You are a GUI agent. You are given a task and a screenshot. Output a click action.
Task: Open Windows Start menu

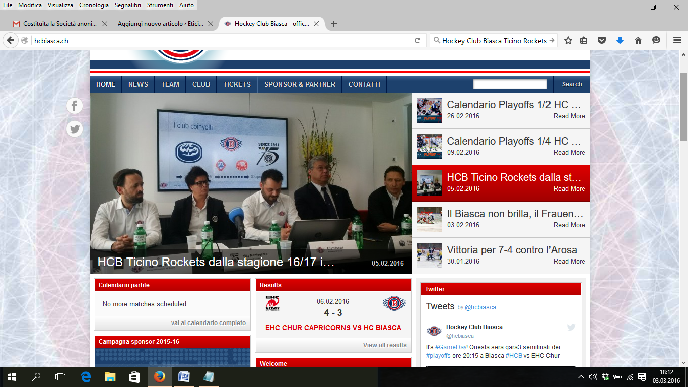[12, 377]
